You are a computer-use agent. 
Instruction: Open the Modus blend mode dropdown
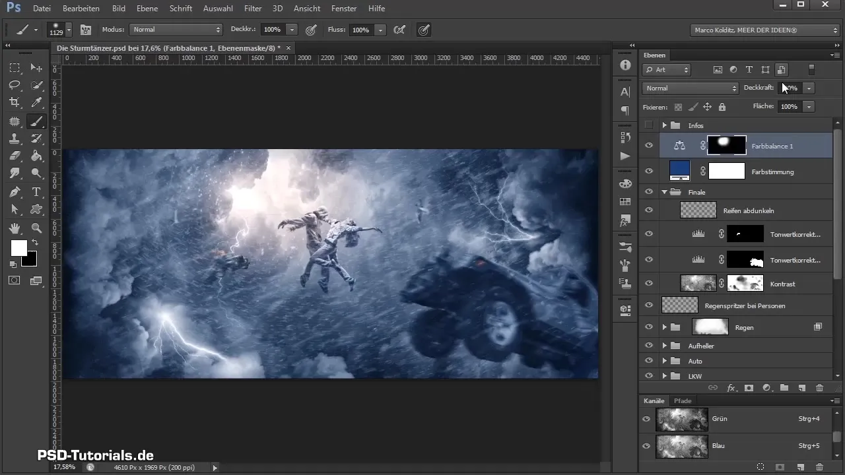(176, 30)
